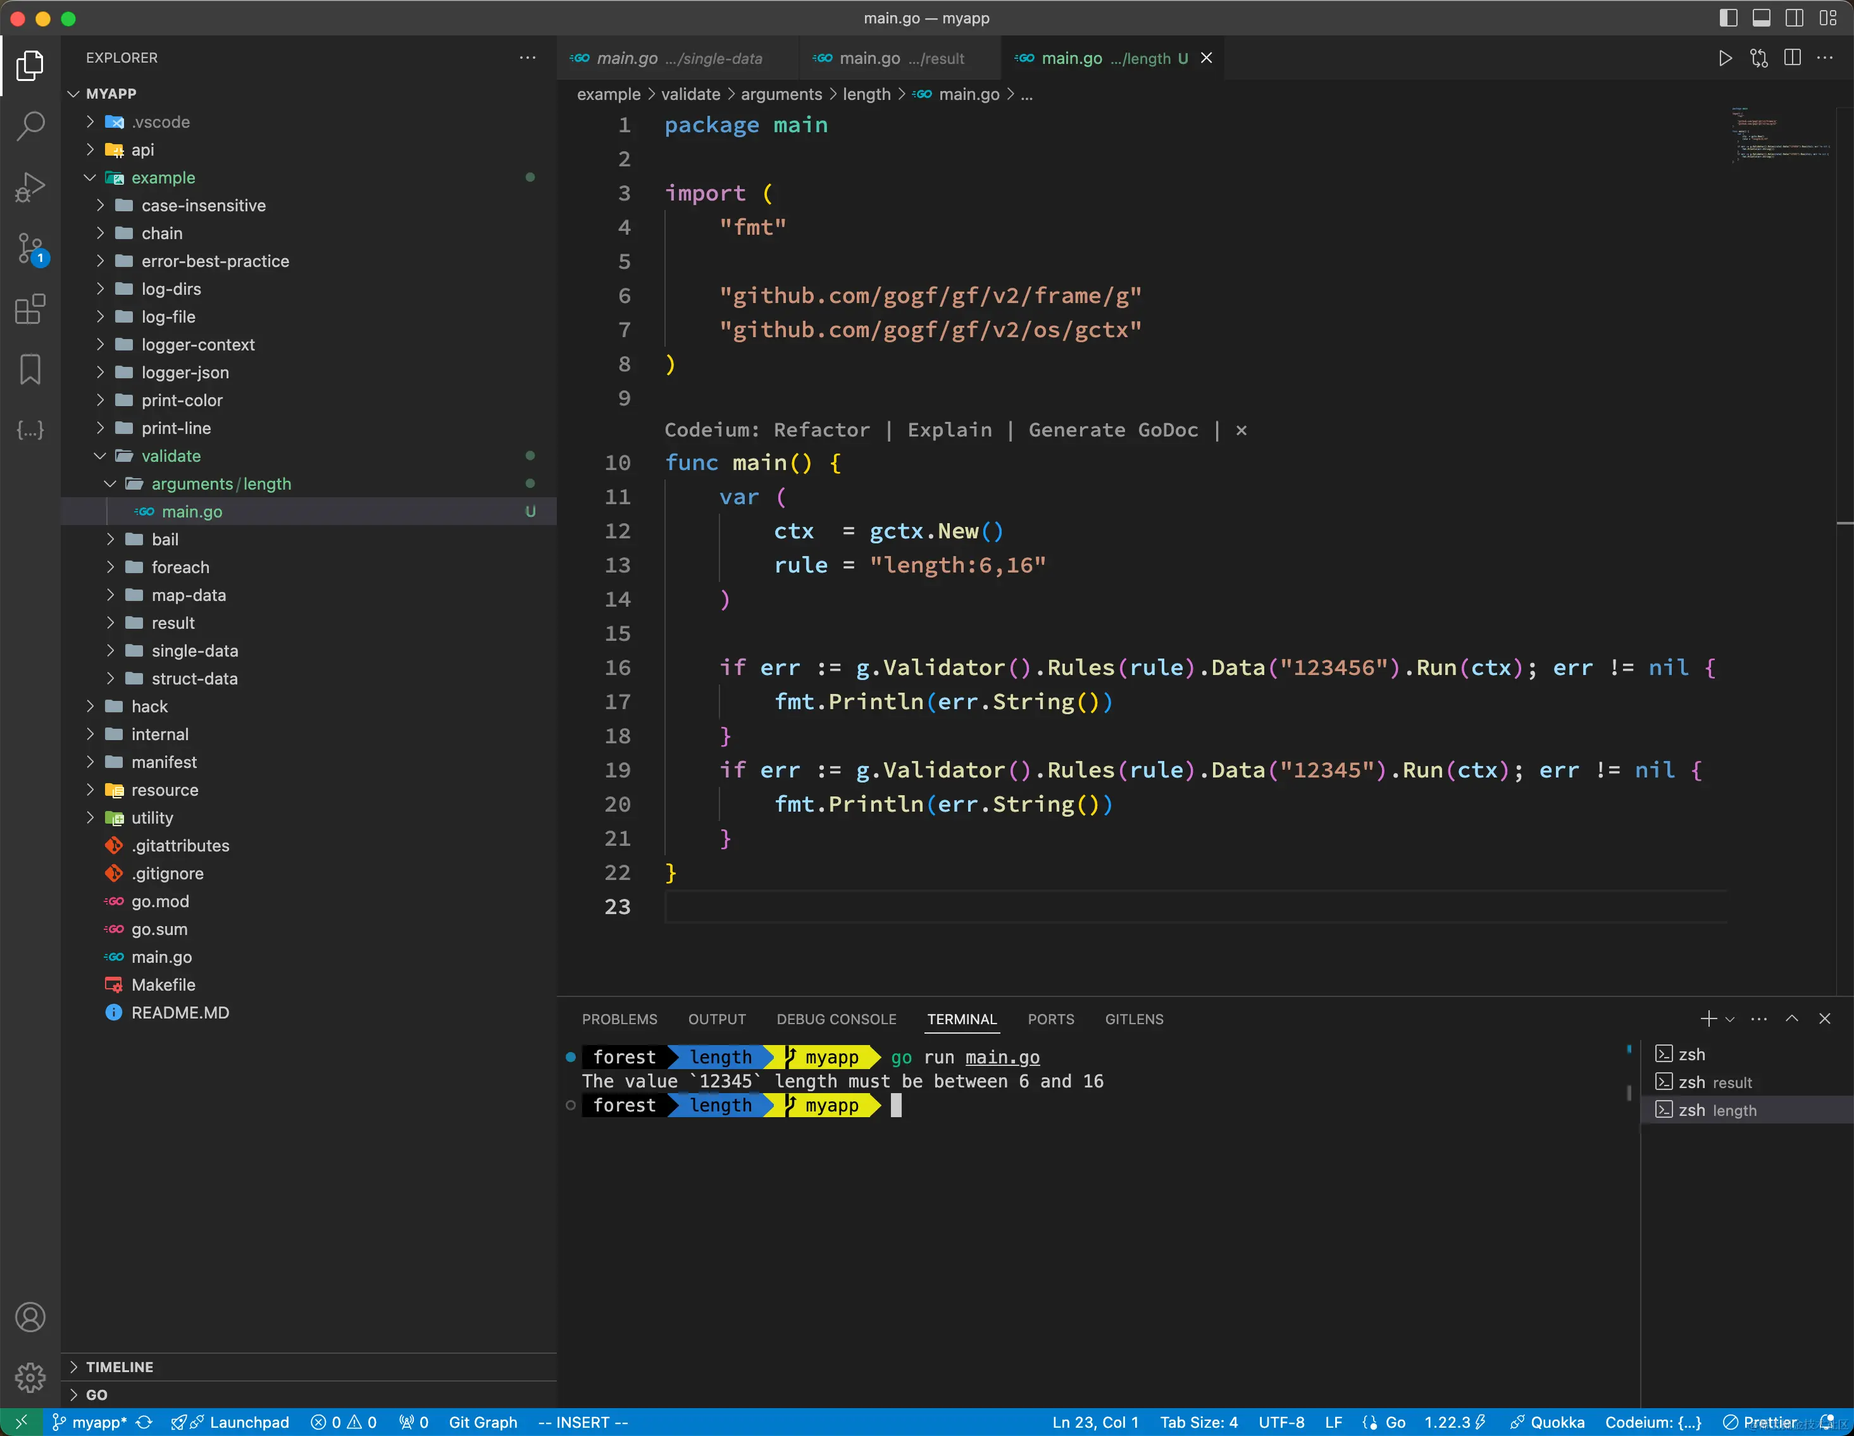This screenshot has width=1854, height=1436.
Task: Split the editor right
Action: [1792, 58]
